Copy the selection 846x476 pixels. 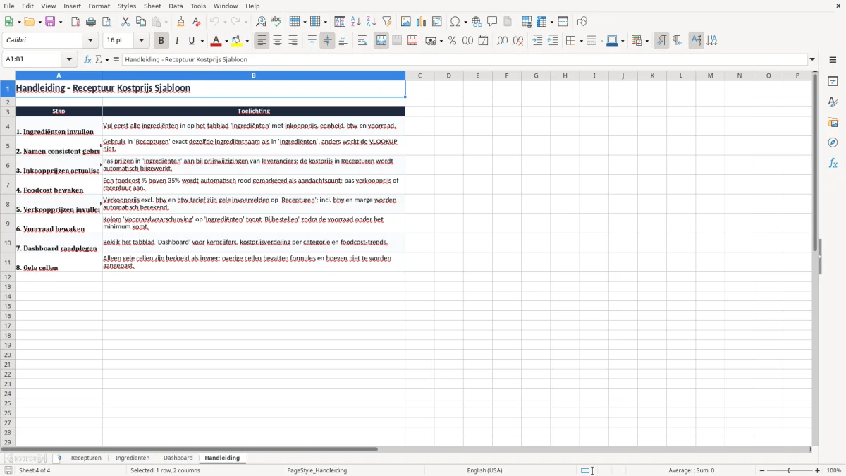(141, 22)
